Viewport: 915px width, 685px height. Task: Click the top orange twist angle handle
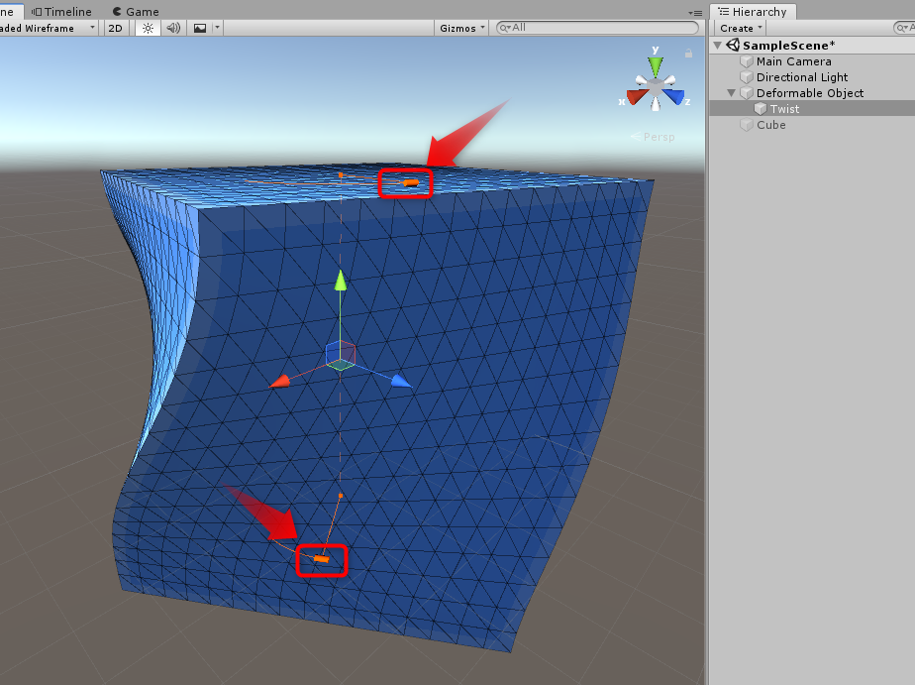411,182
